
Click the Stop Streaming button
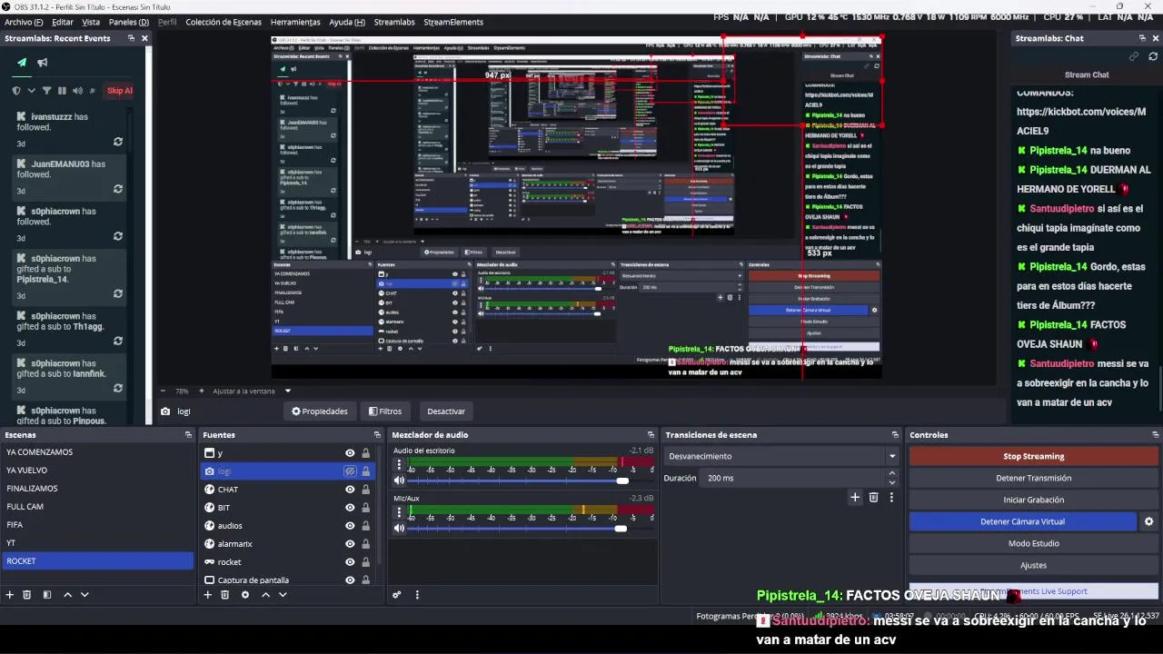[x=1033, y=456]
